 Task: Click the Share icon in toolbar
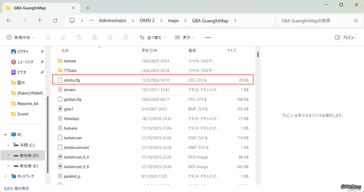click(x=110, y=37)
